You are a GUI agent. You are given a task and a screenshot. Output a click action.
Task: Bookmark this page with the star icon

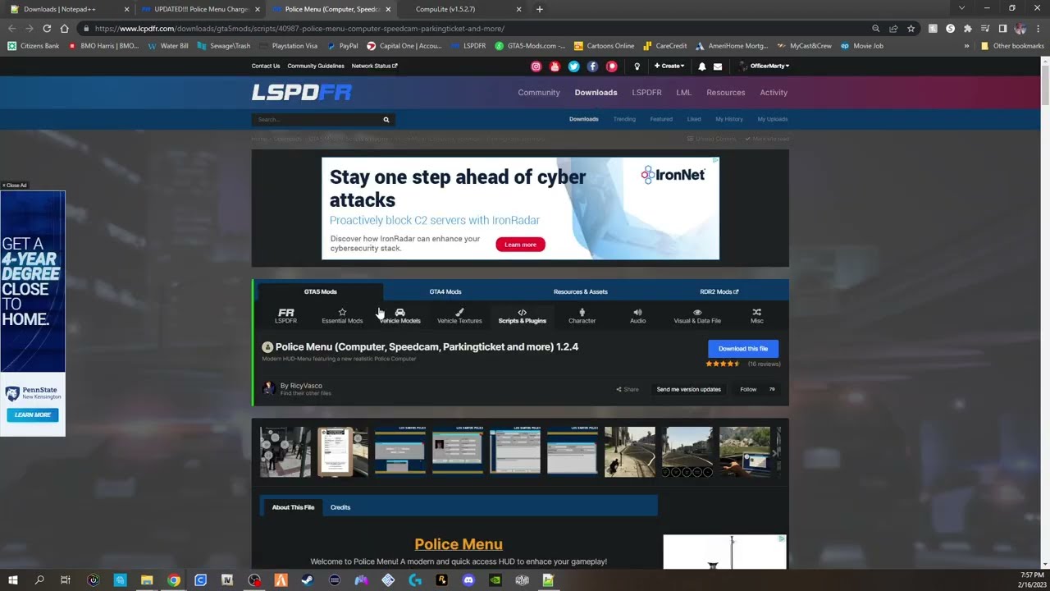911,28
